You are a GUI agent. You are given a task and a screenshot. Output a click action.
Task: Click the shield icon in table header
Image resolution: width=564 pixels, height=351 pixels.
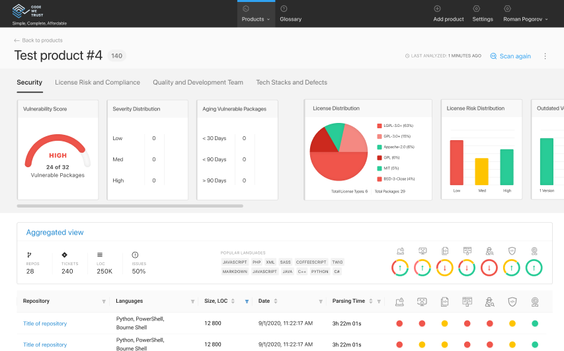point(511,301)
